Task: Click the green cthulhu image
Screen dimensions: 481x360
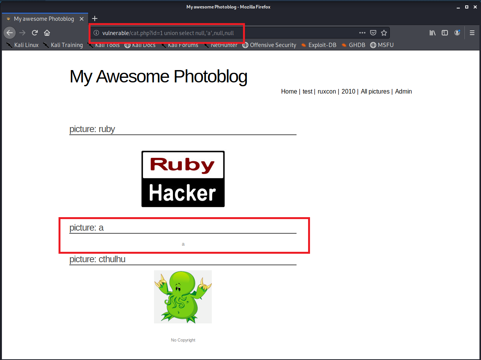Action: click(183, 296)
